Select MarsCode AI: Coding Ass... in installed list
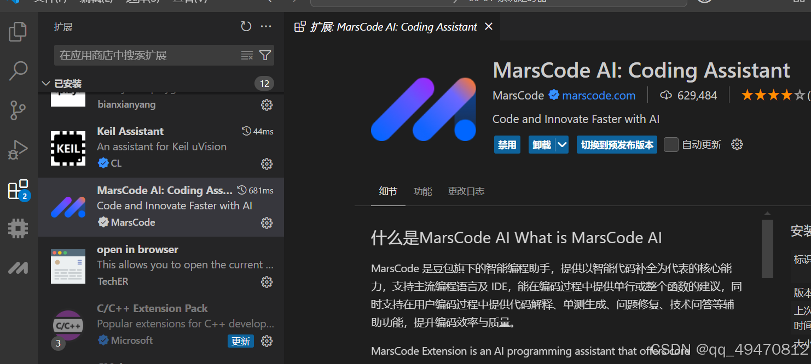 click(161, 207)
